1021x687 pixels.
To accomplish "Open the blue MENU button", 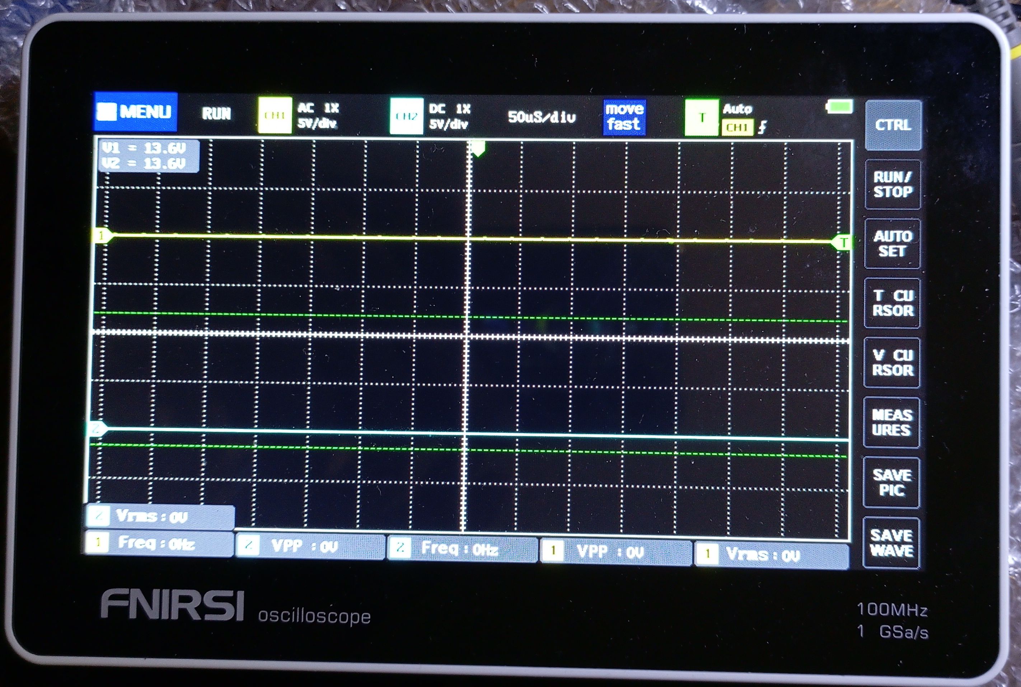I will pos(135,112).
